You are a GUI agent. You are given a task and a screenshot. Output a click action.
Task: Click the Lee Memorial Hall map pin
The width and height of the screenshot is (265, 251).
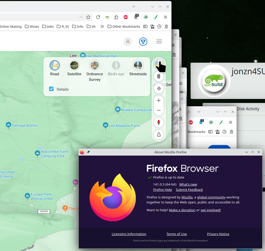coord(83,55)
